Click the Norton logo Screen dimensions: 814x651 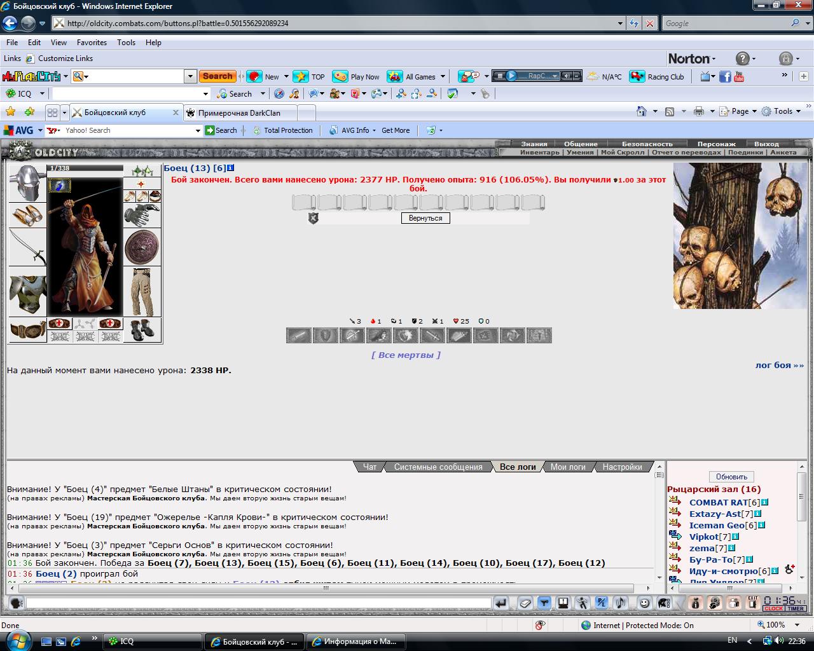689,58
